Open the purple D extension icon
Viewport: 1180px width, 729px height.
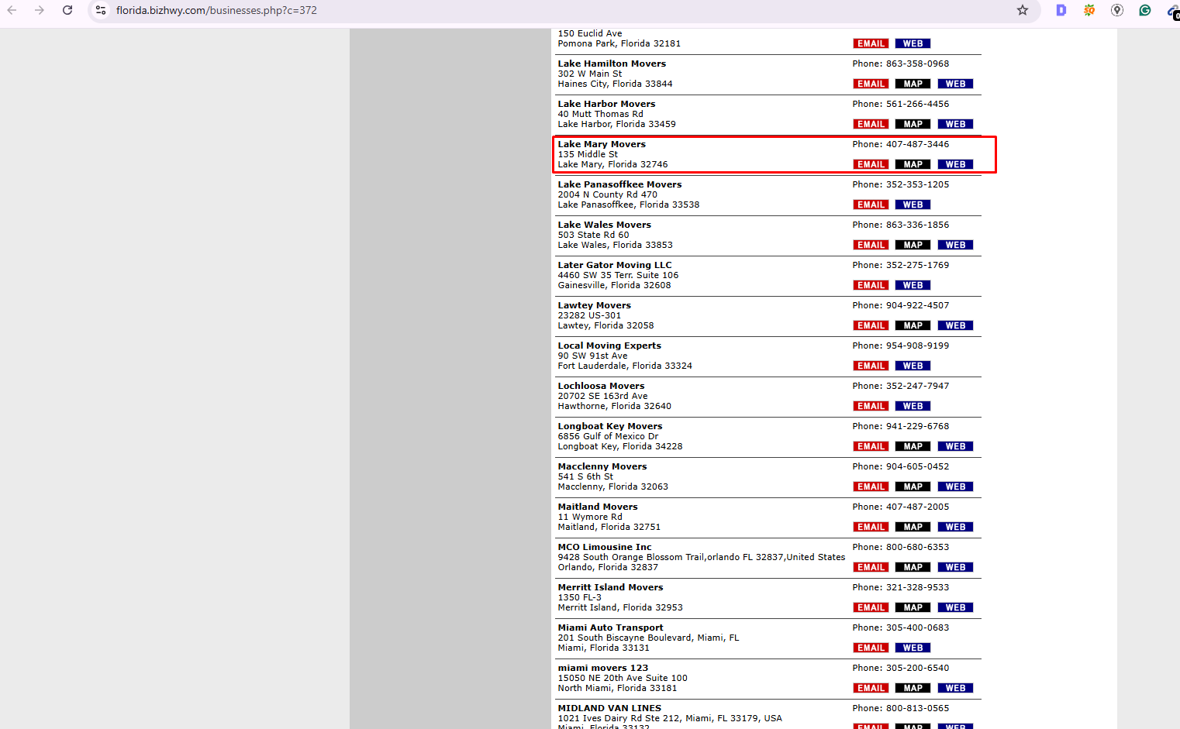click(x=1061, y=10)
